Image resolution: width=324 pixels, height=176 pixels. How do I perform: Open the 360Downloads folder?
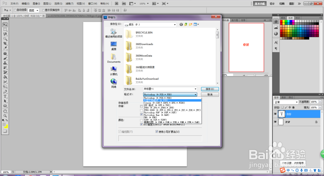point(144,46)
